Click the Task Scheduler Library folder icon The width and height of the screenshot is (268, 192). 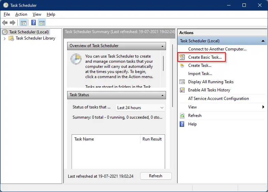click(11, 38)
